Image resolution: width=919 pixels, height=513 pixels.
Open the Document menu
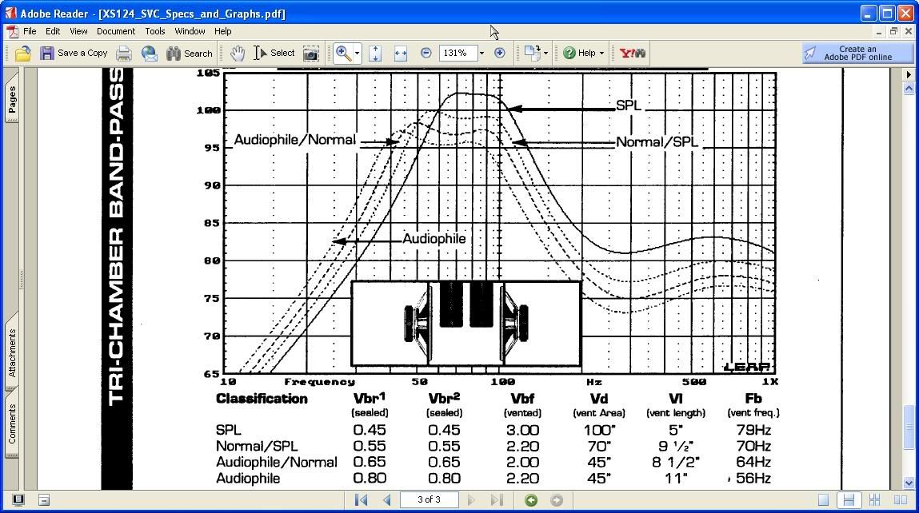115,31
